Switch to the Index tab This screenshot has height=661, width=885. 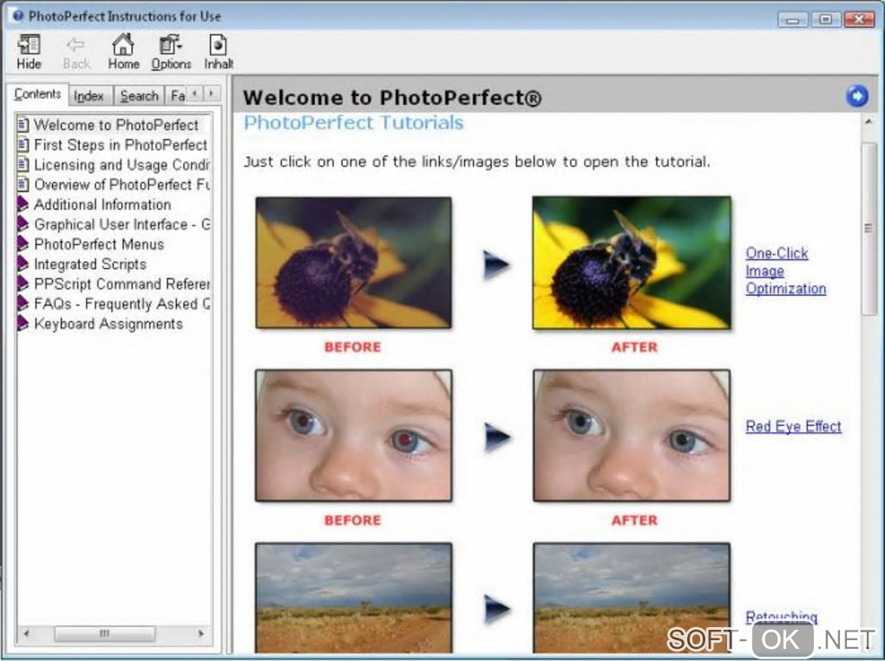[89, 96]
